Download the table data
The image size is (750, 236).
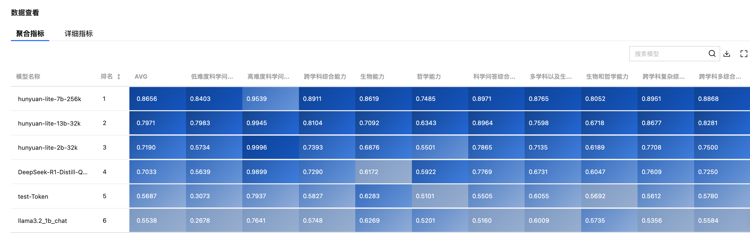(x=727, y=53)
